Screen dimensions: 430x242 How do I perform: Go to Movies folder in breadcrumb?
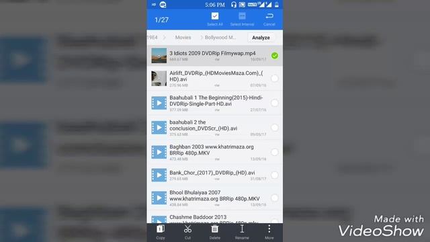tap(183, 38)
